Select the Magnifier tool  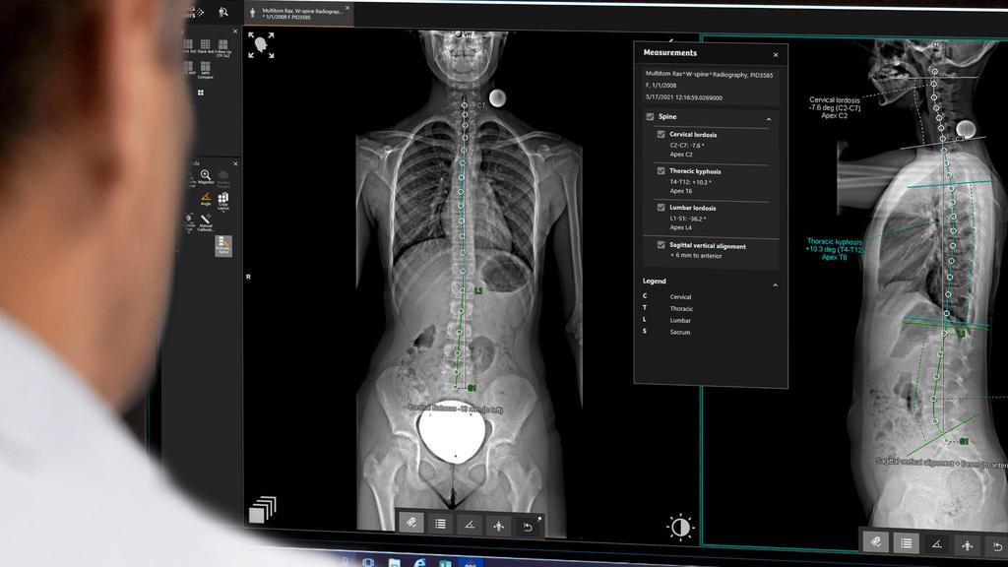205,177
